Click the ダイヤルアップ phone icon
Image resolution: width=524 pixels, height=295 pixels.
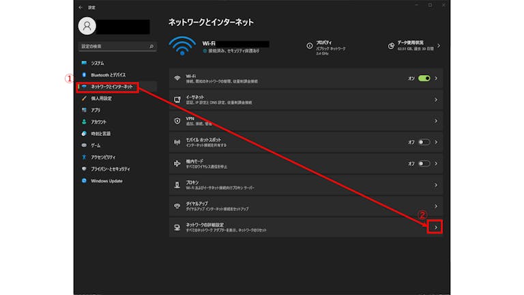pos(177,206)
